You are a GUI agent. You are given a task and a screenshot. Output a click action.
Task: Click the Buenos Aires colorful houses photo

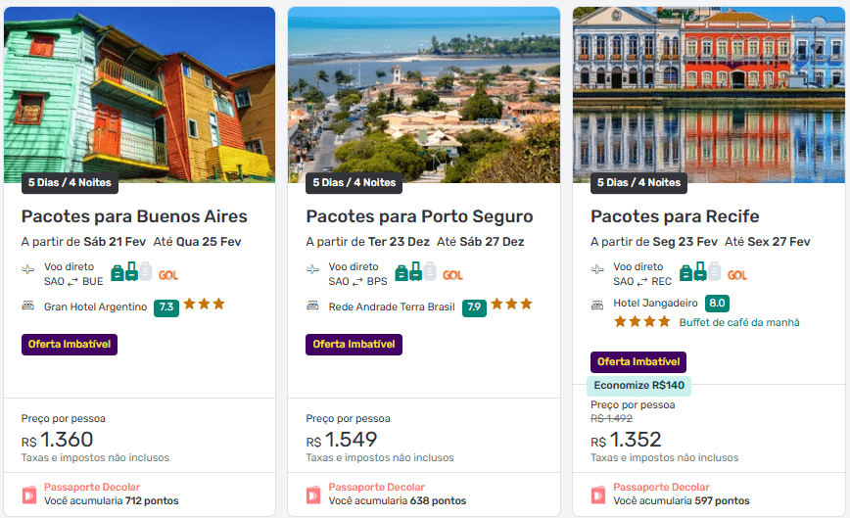(140, 94)
